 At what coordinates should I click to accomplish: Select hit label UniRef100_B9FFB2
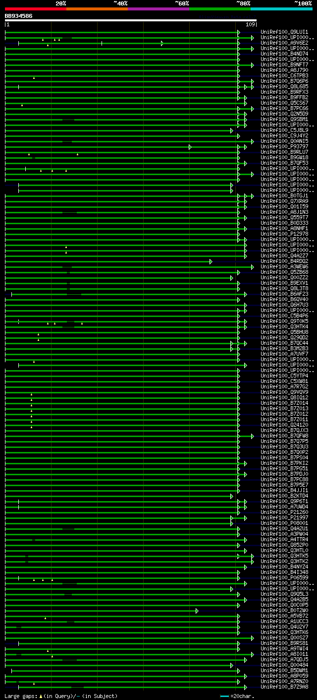coord(284,98)
